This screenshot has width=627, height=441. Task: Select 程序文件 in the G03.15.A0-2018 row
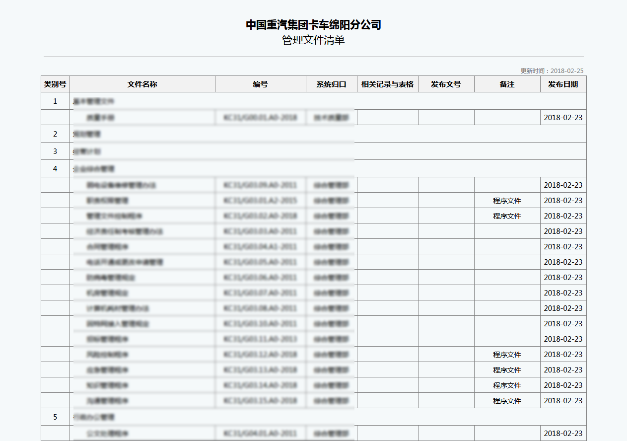(x=507, y=401)
